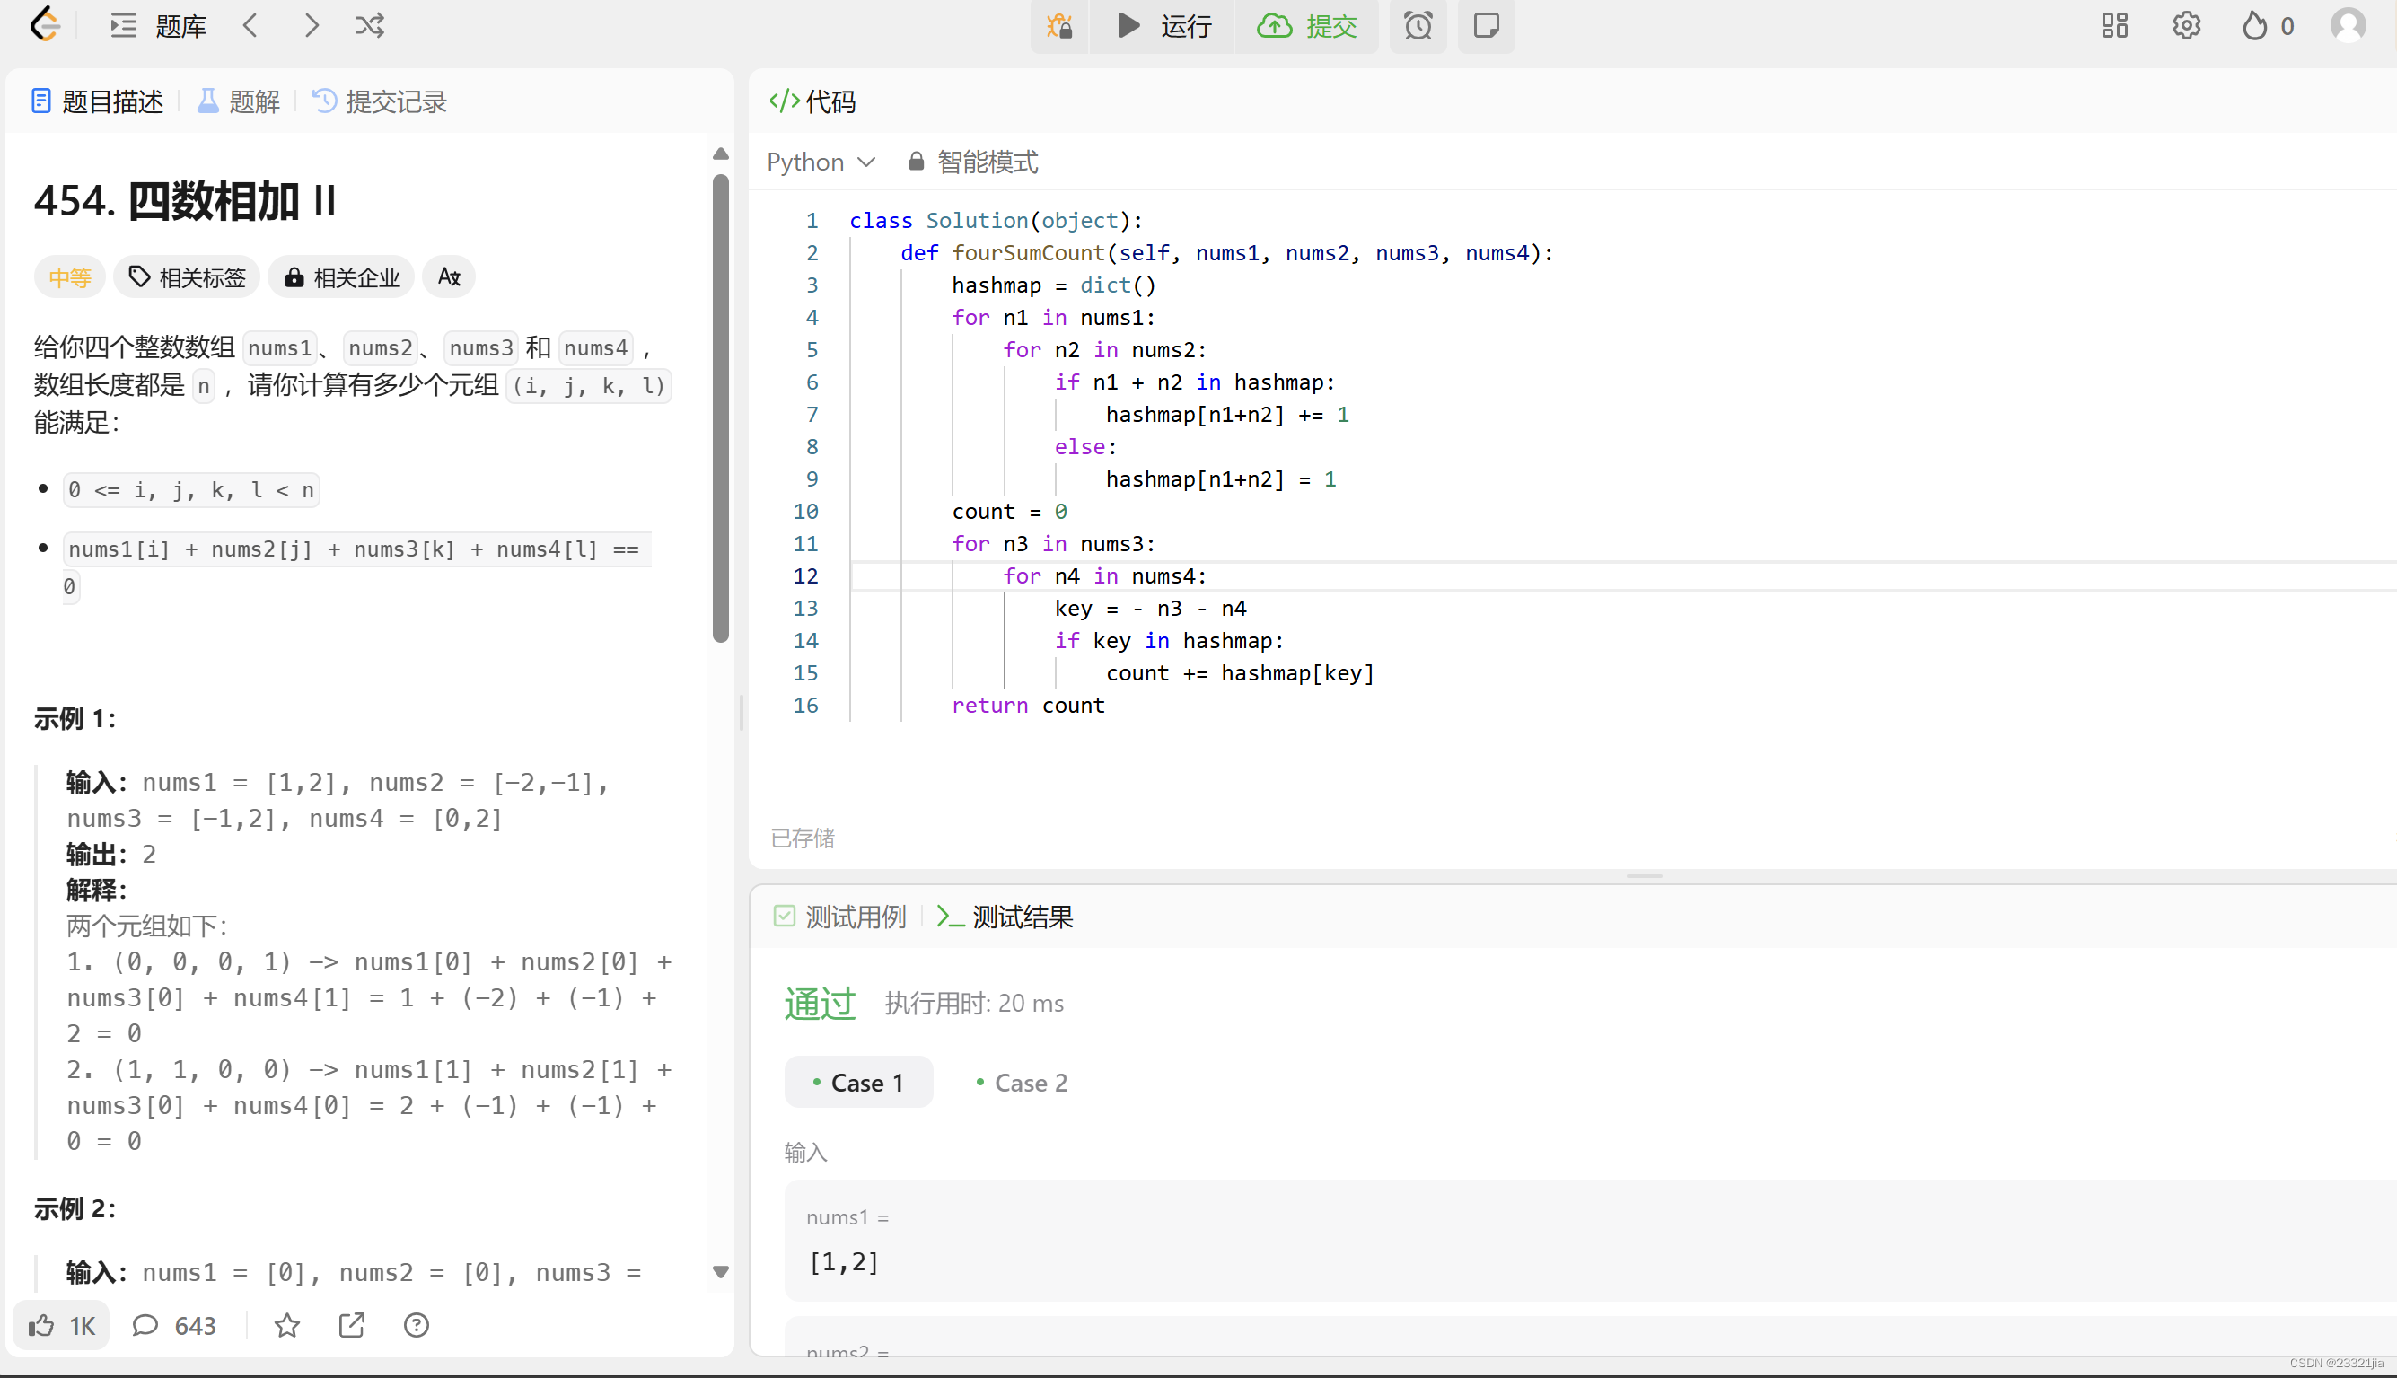Viewport: 2397px width, 1378px height.
Task: Toggle the translation language icon
Action: click(449, 277)
